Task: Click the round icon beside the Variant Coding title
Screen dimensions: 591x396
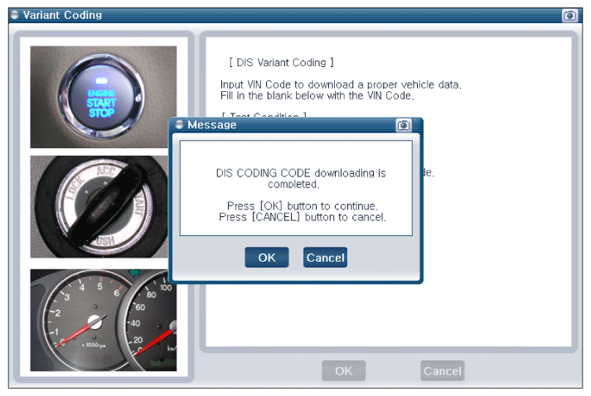Action: [15, 15]
